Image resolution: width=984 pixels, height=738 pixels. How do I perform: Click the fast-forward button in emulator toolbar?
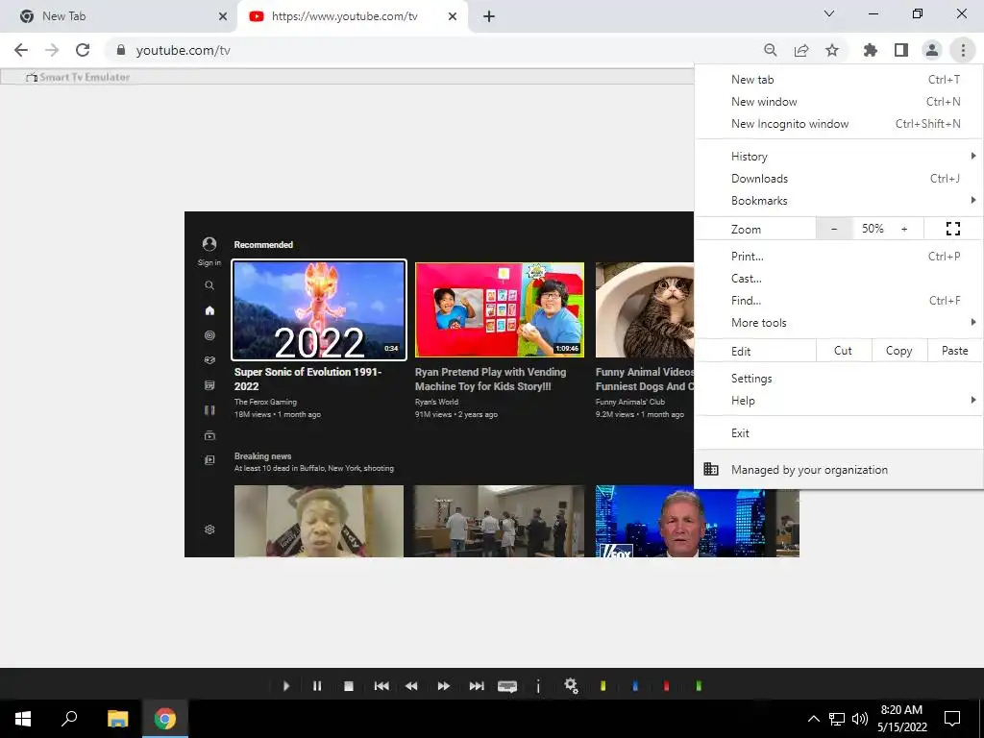[x=444, y=686]
